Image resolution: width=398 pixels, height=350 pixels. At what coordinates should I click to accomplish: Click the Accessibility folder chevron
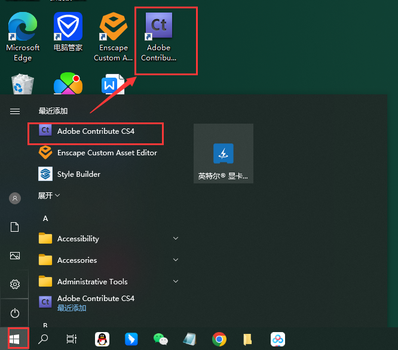tap(176, 238)
